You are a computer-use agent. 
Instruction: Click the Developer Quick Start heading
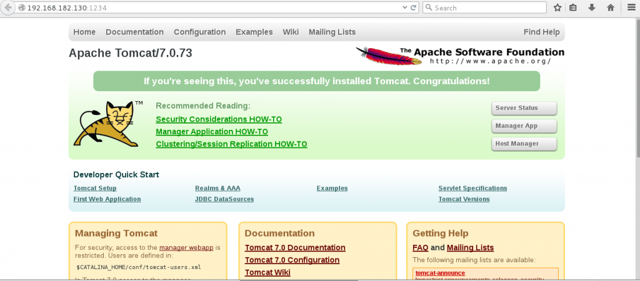[x=116, y=175]
